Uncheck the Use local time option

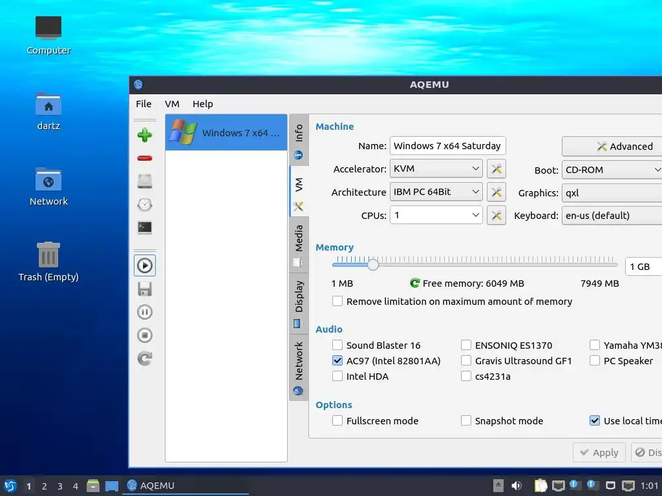click(x=595, y=420)
